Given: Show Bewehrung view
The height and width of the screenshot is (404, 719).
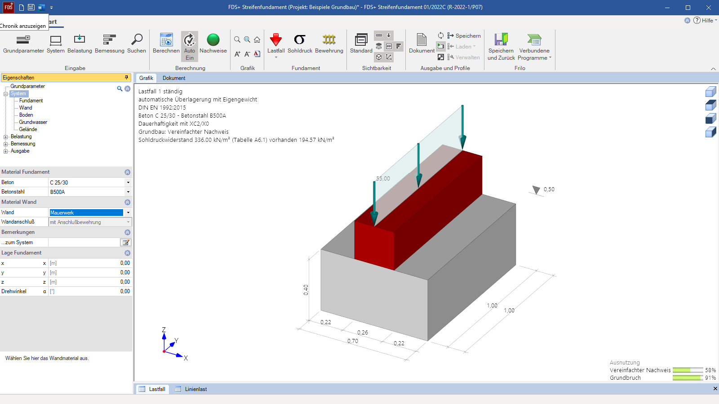Looking at the screenshot, I should point(329,44).
